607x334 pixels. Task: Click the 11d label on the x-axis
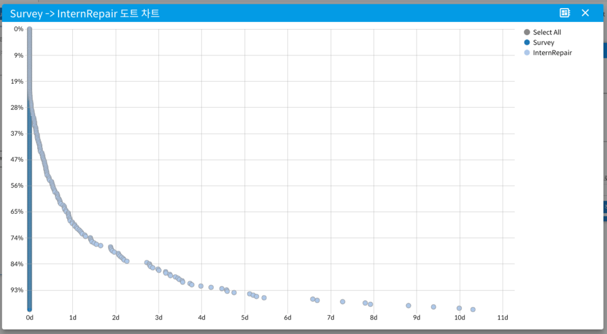tap(502, 318)
